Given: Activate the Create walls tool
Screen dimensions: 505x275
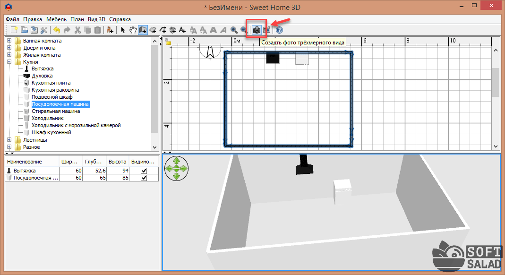Looking at the screenshot, I should 143,30.
